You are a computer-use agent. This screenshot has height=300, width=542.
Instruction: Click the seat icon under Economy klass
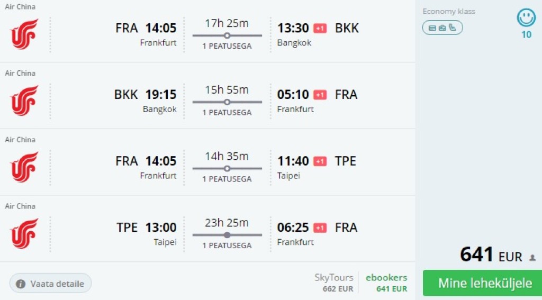(453, 28)
